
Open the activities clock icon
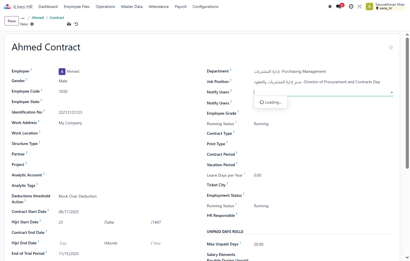coord(351,7)
